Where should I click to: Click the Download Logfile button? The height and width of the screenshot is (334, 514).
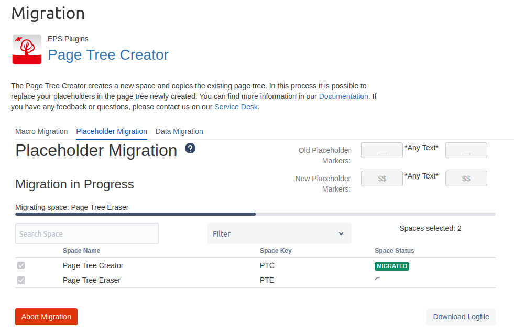(461, 317)
